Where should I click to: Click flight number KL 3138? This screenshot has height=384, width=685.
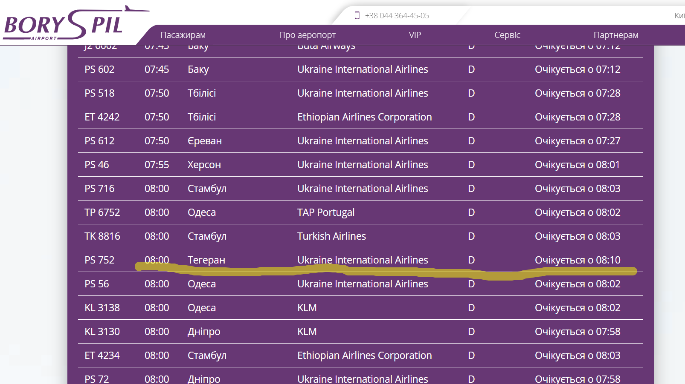tap(102, 308)
